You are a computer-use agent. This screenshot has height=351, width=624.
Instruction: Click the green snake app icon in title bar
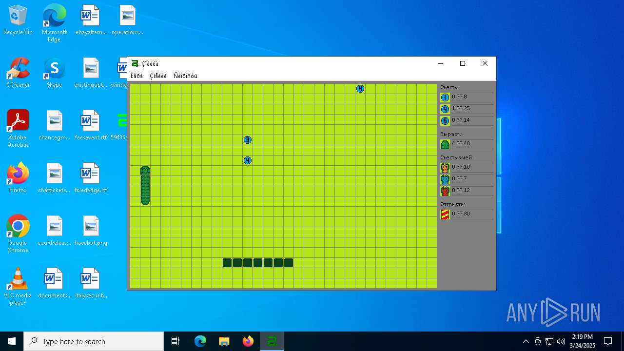[135, 63]
